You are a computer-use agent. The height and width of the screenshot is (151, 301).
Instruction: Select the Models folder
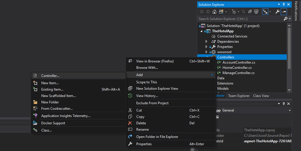[x=223, y=89]
